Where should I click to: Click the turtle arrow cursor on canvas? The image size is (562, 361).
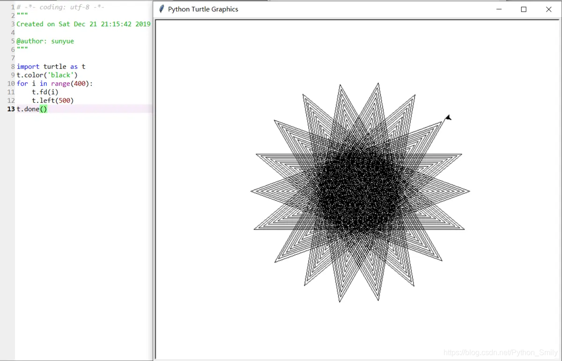coord(448,117)
